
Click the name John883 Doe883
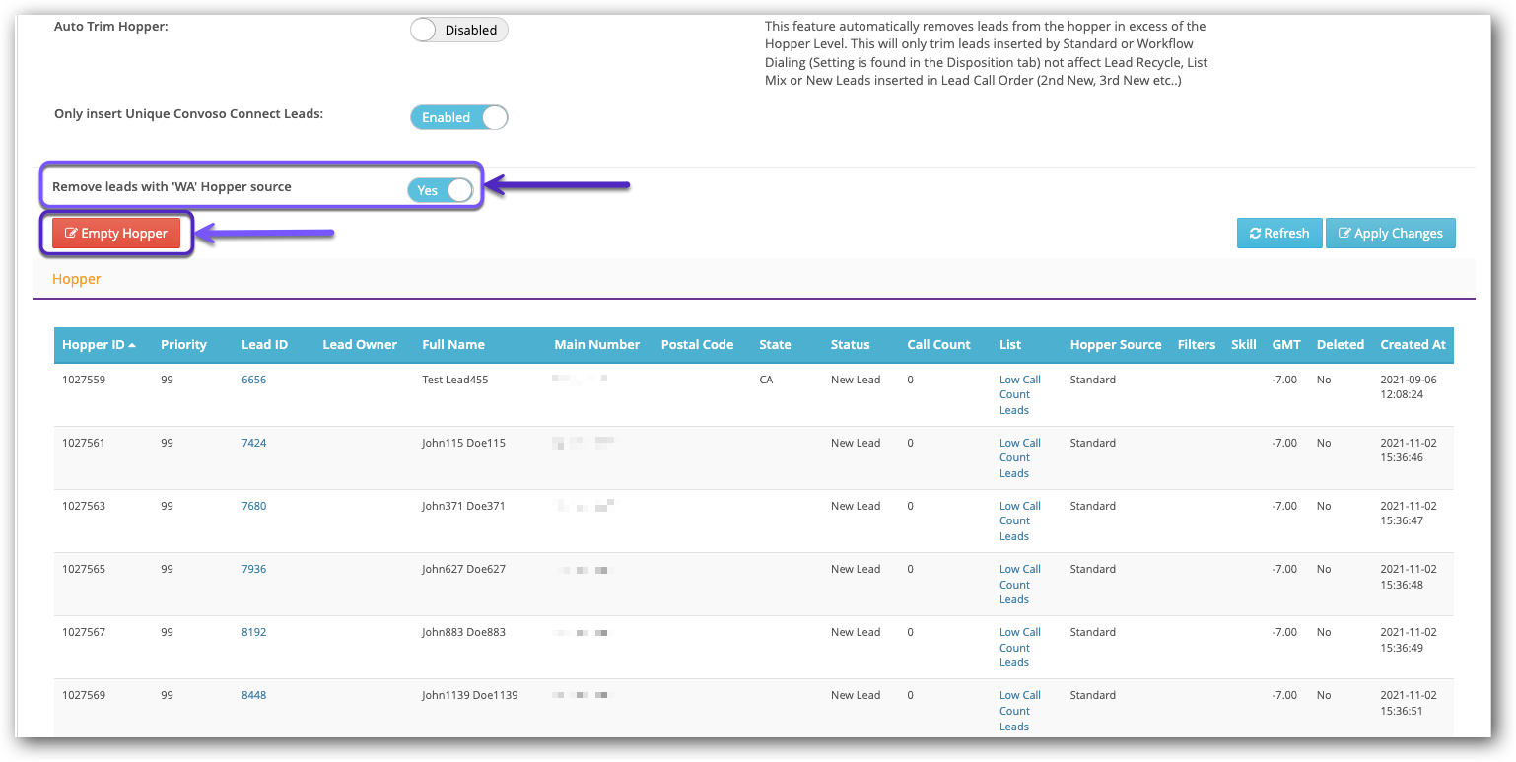[x=463, y=632]
